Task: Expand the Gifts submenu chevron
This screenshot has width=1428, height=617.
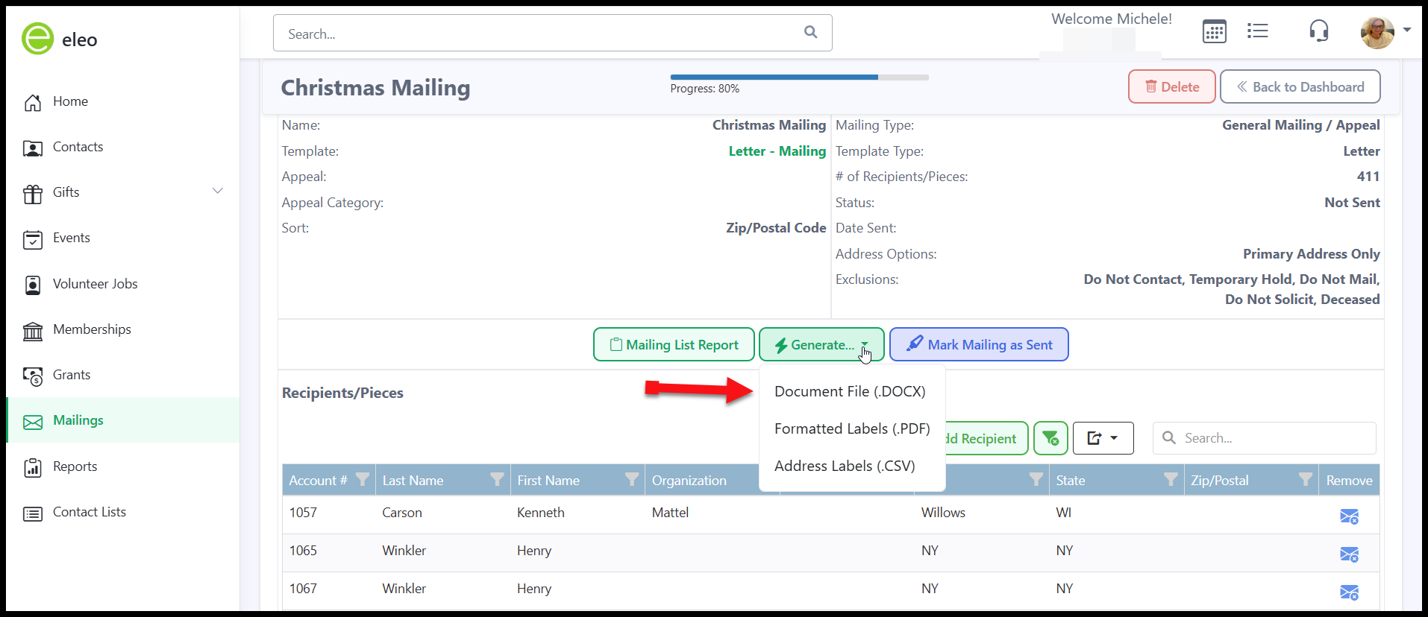Action: point(218,191)
